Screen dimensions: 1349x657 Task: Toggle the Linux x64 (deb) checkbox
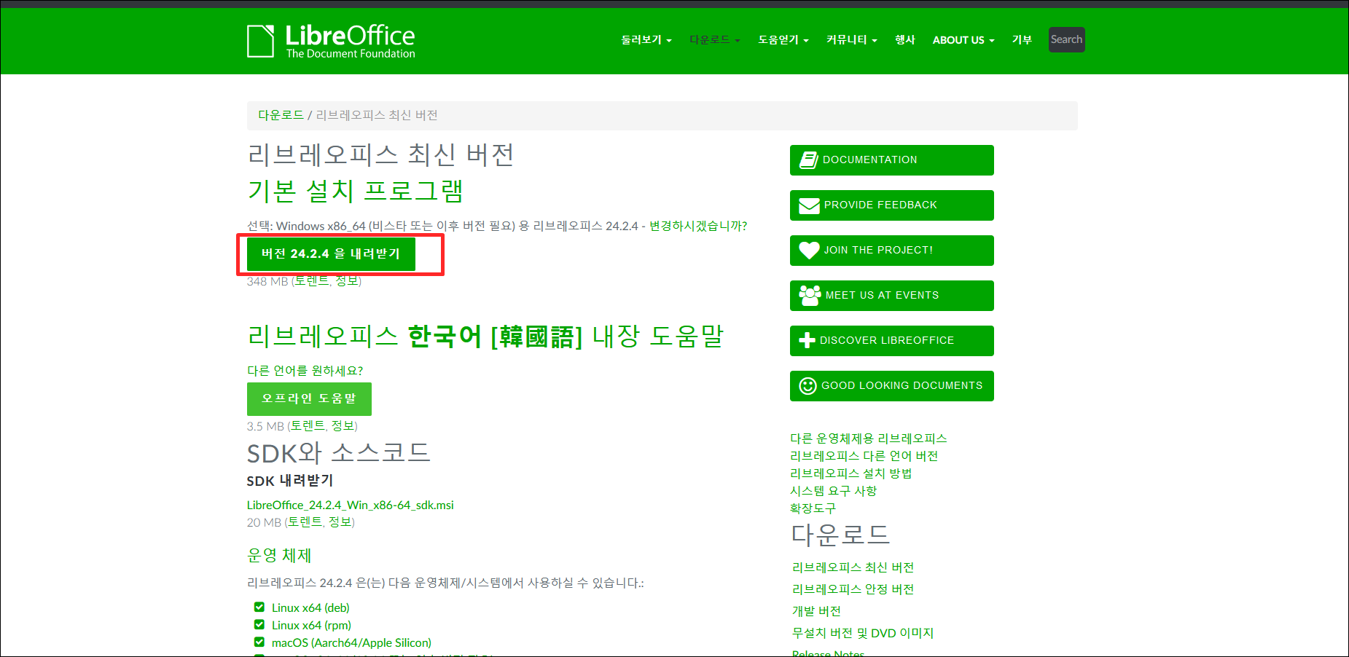tap(259, 607)
